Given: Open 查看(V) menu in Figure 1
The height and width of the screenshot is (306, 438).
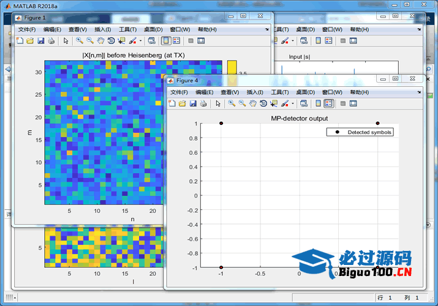Looking at the screenshot, I should point(78,29).
